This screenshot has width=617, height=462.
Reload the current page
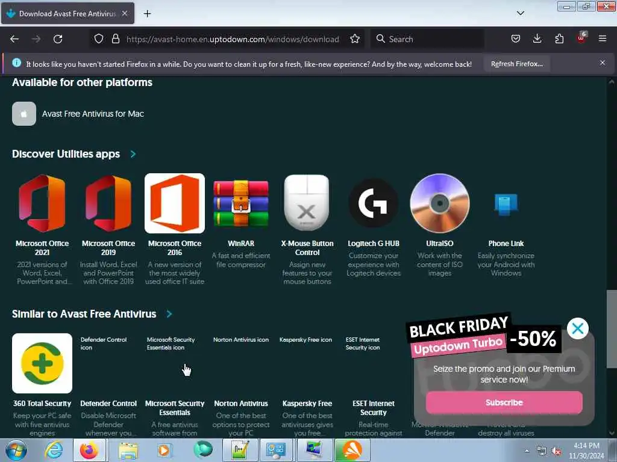(x=58, y=39)
